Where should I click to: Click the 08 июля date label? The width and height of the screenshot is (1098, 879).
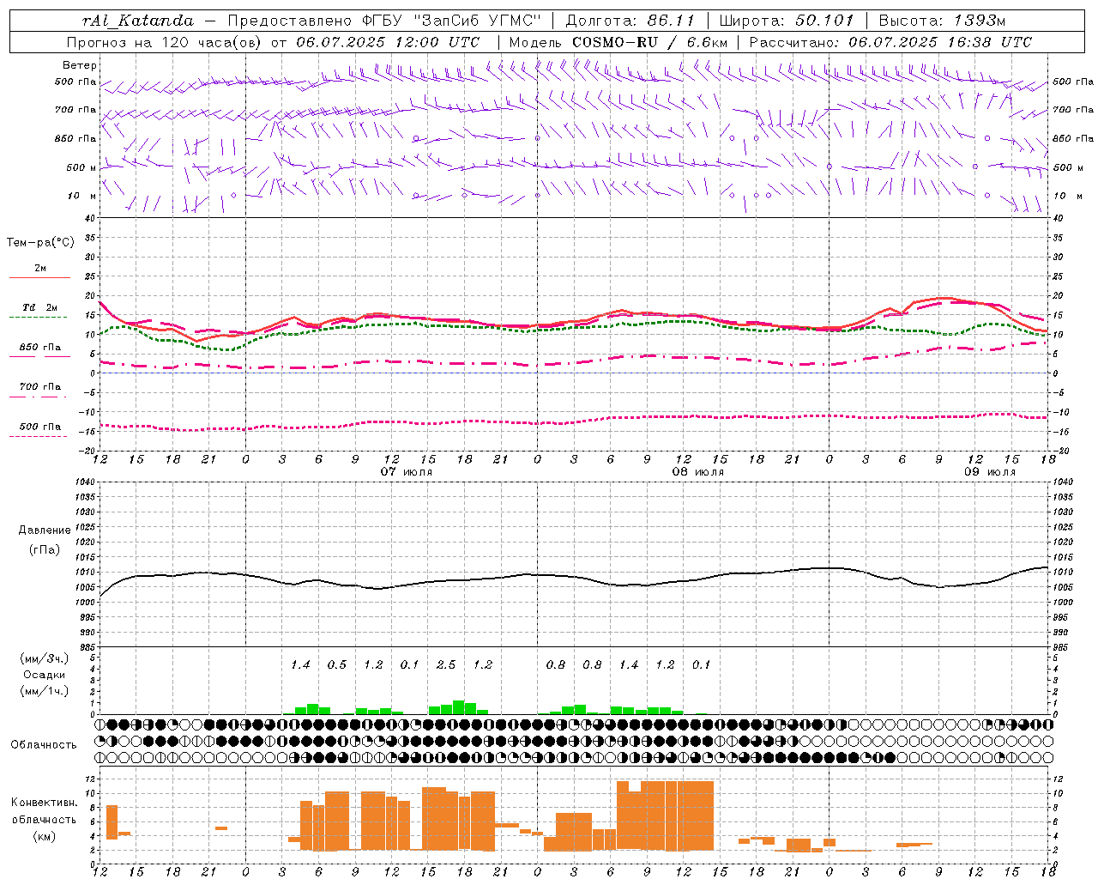(698, 472)
